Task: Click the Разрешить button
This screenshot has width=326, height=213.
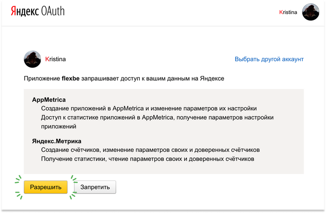Action: pos(46,187)
